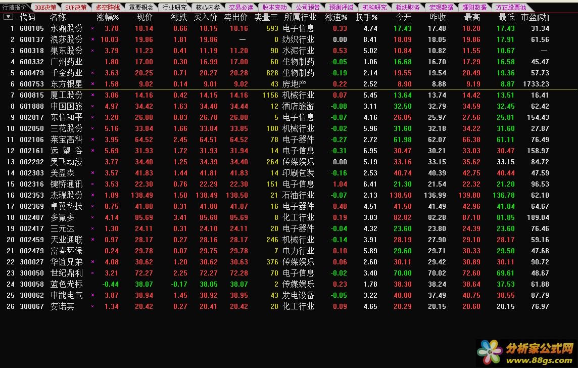Select stock name 三花股份
This screenshot has height=368, width=578.
click(x=66, y=128)
